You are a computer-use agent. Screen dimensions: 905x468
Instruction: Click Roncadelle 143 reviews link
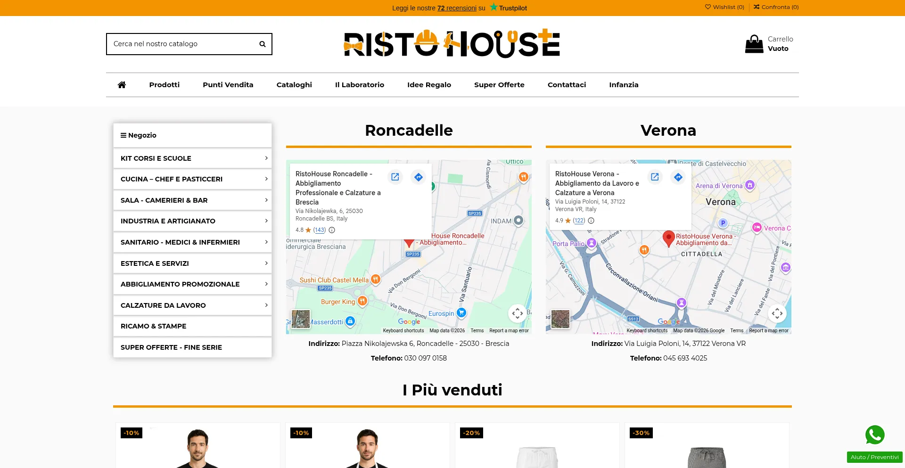point(320,230)
